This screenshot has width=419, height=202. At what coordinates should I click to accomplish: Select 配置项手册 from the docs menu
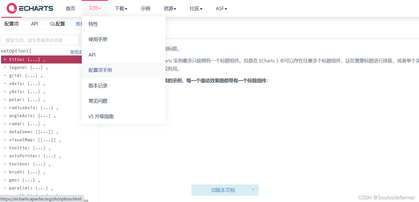point(124,70)
